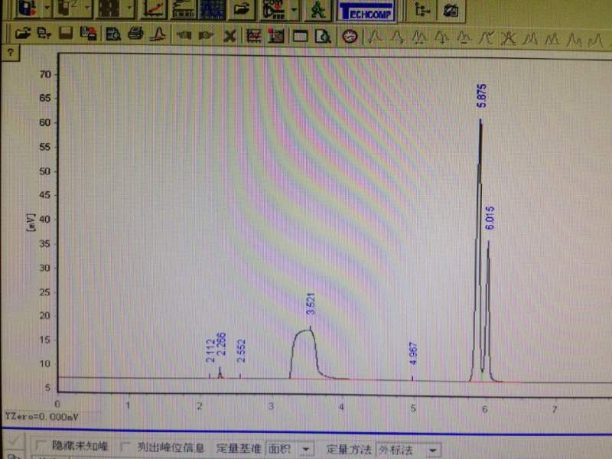
Task: Click the 2.266 peak label
Action: (x=221, y=343)
